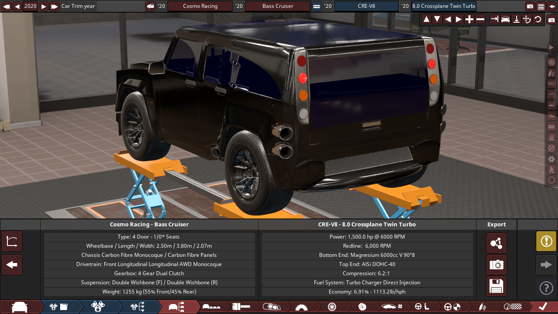Toggle suspension spring icon in side panel
This screenshot has height=314, width=558.
[551, 73]
